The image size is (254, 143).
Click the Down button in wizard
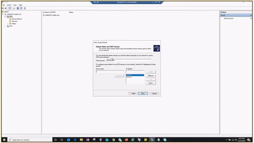click(151, 83)
